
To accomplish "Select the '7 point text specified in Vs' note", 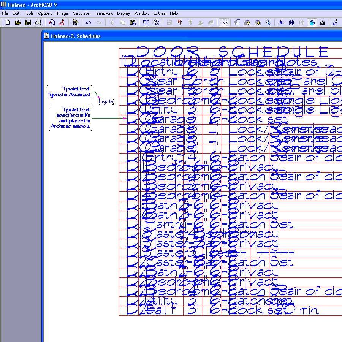I will coord(70,118).
